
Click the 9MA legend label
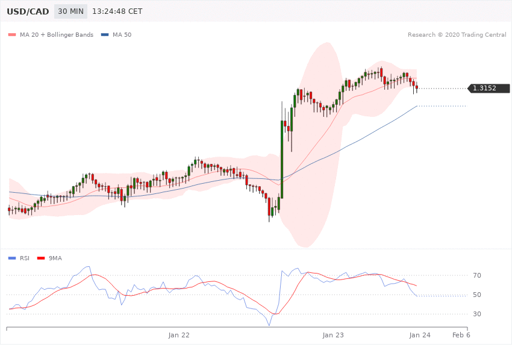pos(55,258)
